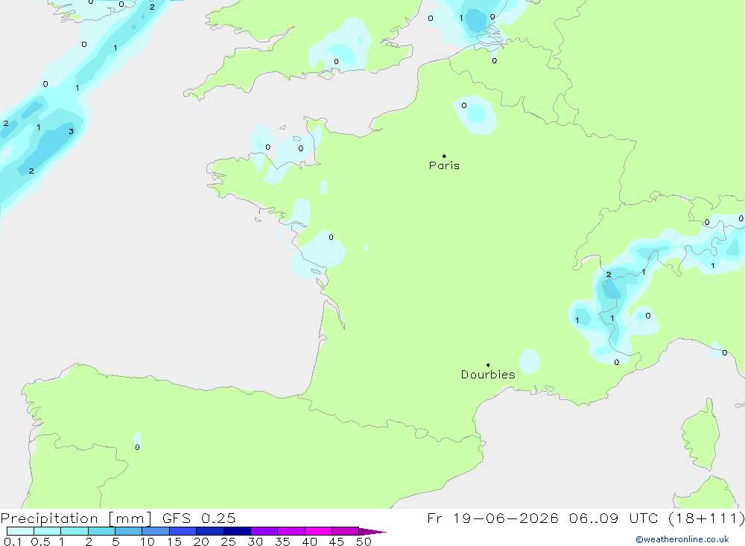Click the '0.5' legend scale label

(x=40, y=542)
